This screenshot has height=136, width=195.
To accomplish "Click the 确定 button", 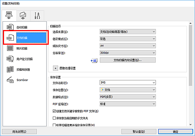I will 176,132.
